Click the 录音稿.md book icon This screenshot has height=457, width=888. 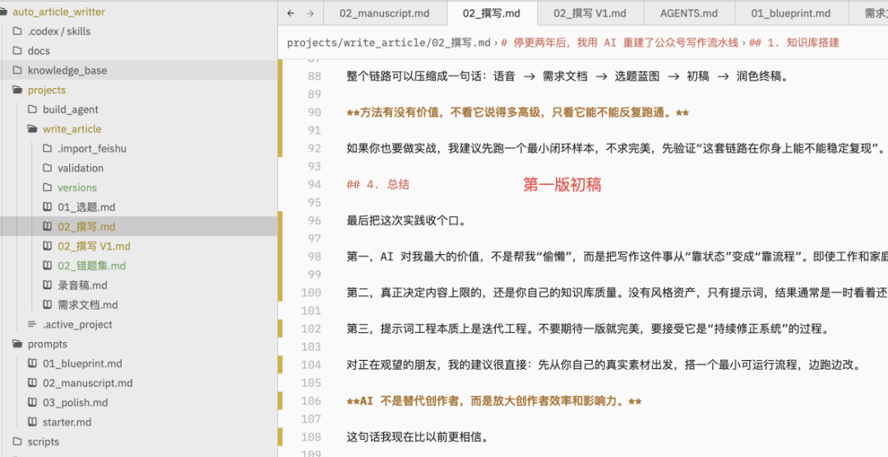pyautogui.click(x=48, y=285)
